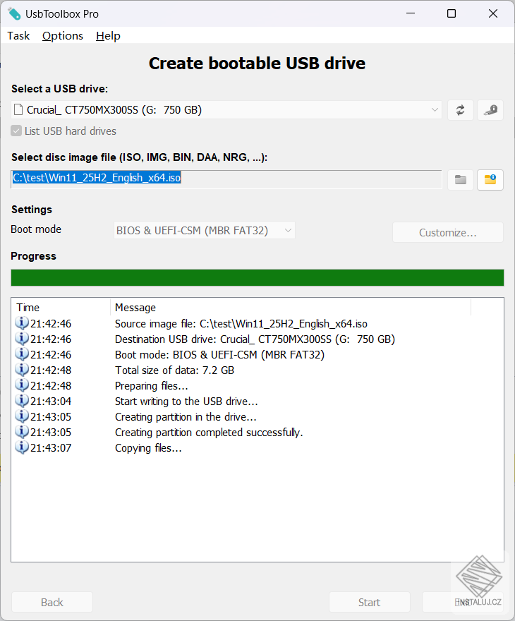Click the drive tools icon beside refresh

(x=490, y=110)
